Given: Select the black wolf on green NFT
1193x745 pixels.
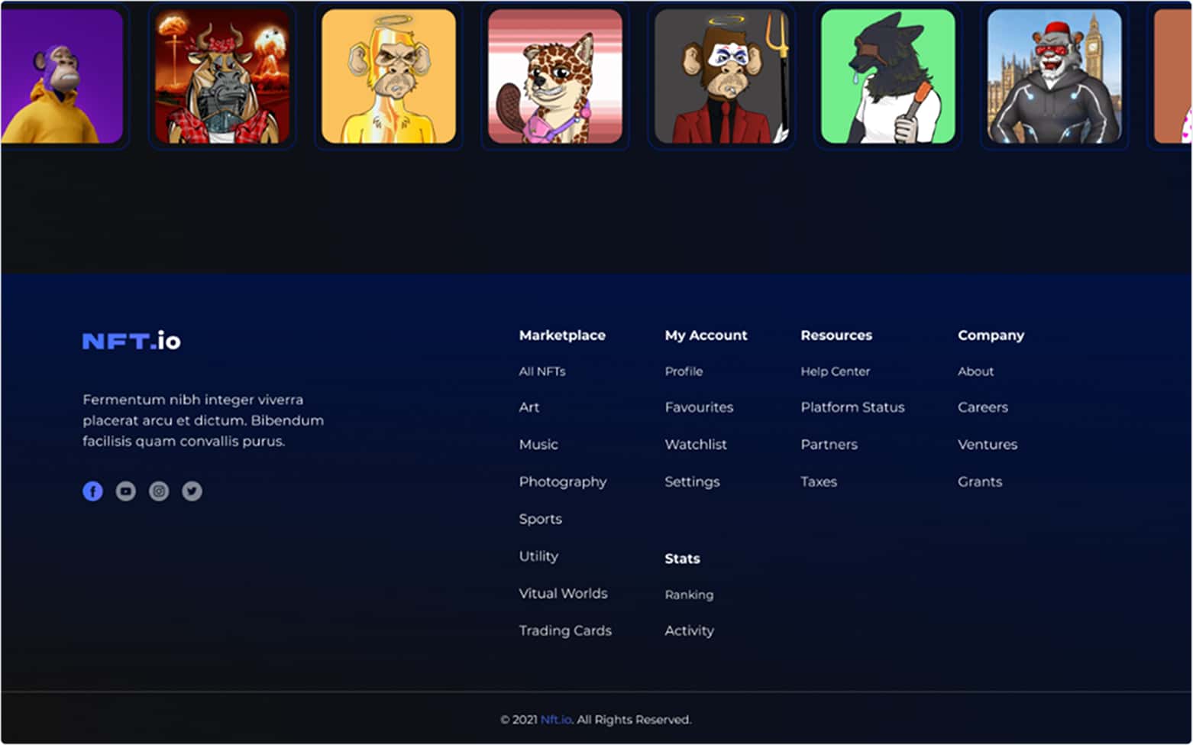Looking at the screenshot, I should pos(888,76).
